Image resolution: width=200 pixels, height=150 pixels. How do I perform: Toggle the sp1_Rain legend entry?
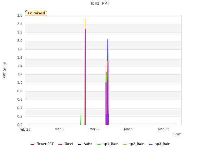tap(107, 144)
